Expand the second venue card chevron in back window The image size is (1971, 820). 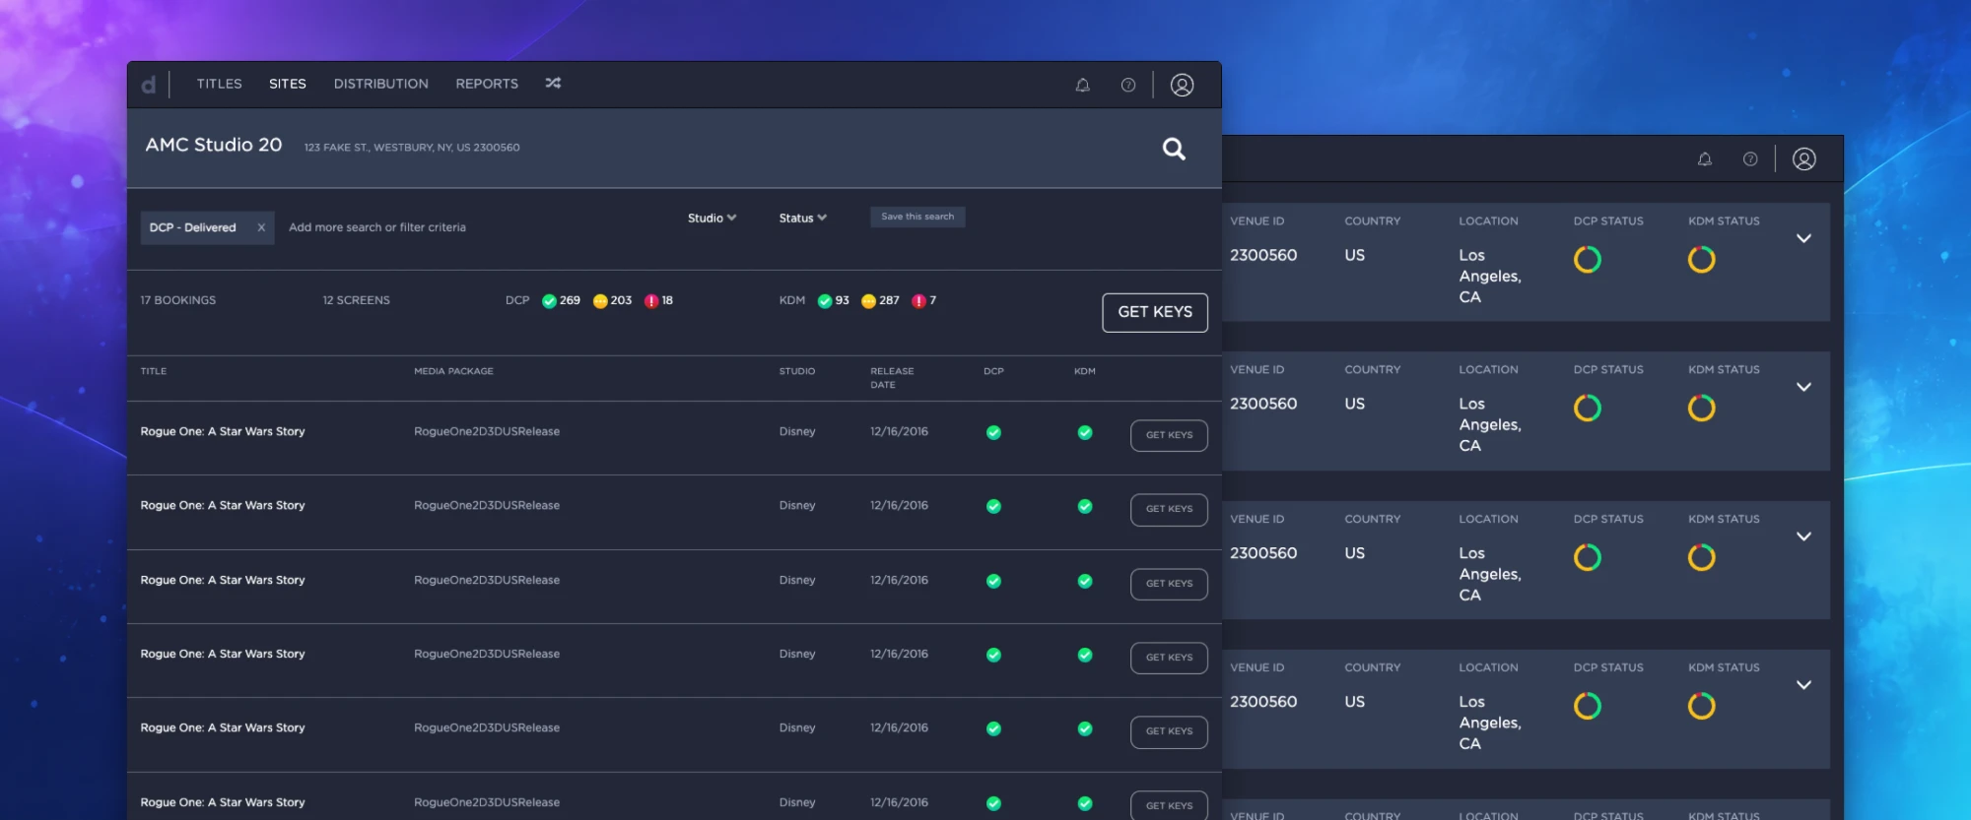click(x=1803, y=387)
